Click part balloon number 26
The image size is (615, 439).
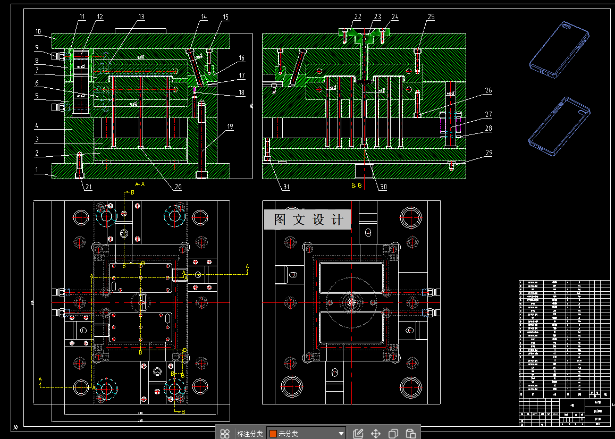[488, 90]
